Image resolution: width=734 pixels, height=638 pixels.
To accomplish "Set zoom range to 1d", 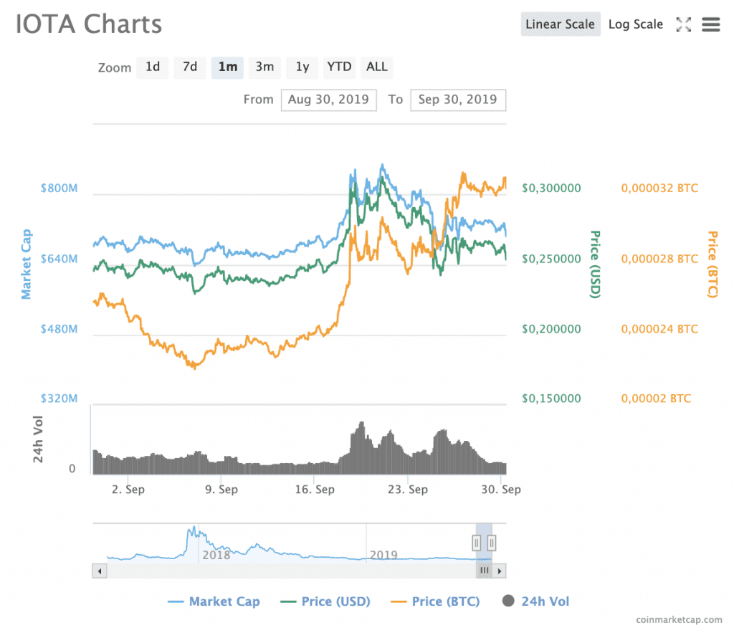I will click(x=153, y=67).
